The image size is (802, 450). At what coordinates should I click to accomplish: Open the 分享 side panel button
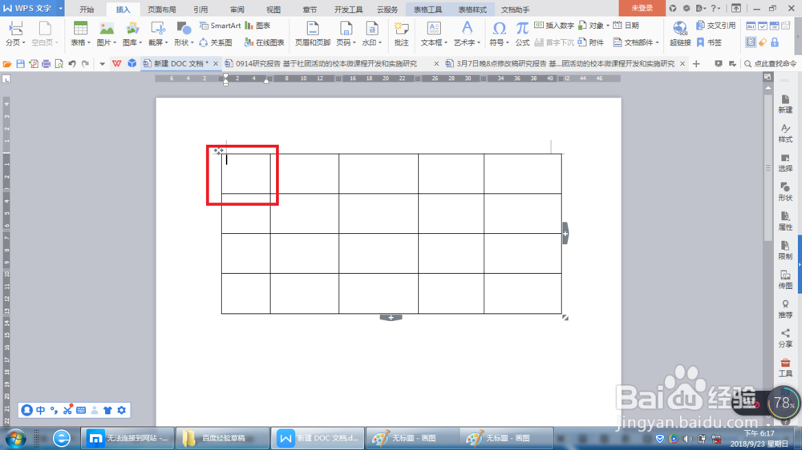785,338
